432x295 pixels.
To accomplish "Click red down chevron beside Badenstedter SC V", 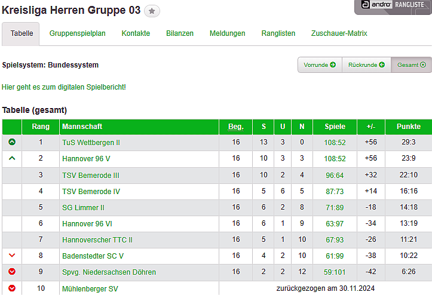I will coord(12,256).
